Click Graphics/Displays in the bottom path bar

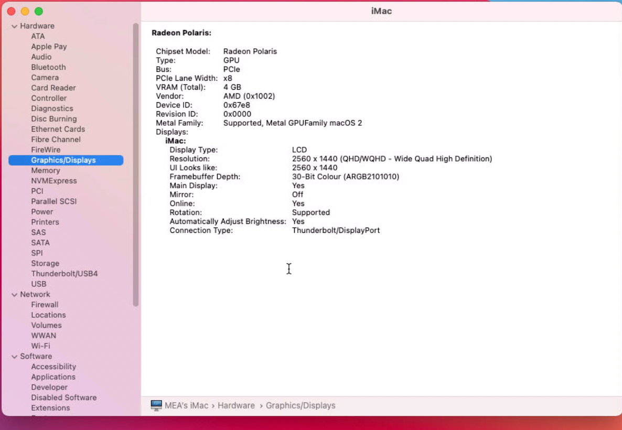coord(301,405)
